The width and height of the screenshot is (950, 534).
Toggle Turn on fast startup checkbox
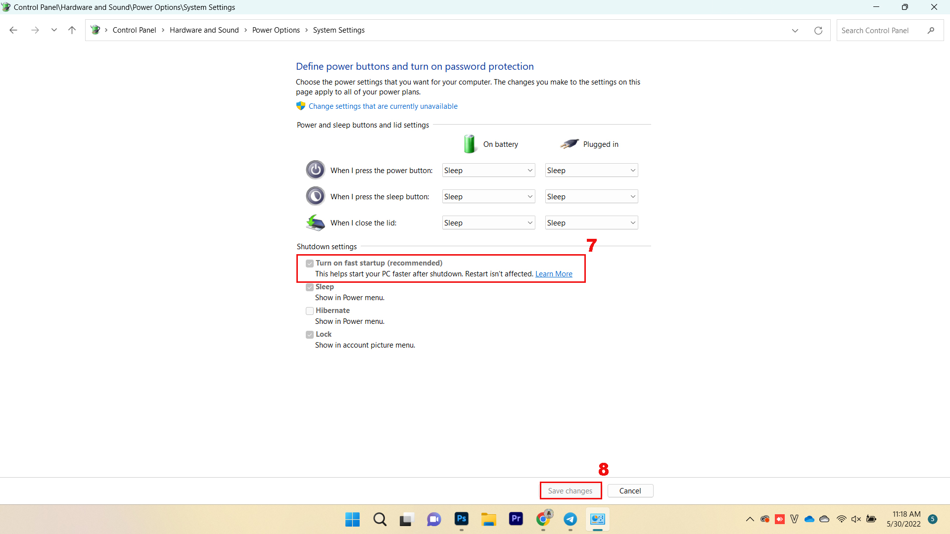pos(309,263)
